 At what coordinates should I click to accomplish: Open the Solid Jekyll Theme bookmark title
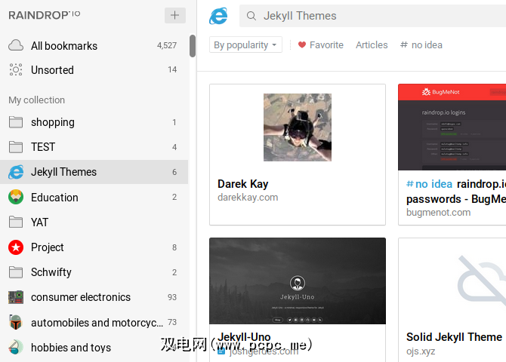click(x=454, y=337)
